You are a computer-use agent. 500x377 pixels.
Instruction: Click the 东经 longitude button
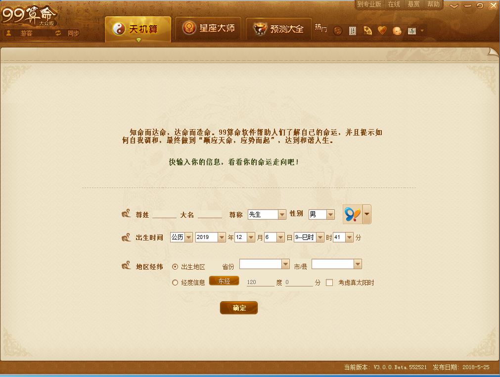click(x=224, y=281)
